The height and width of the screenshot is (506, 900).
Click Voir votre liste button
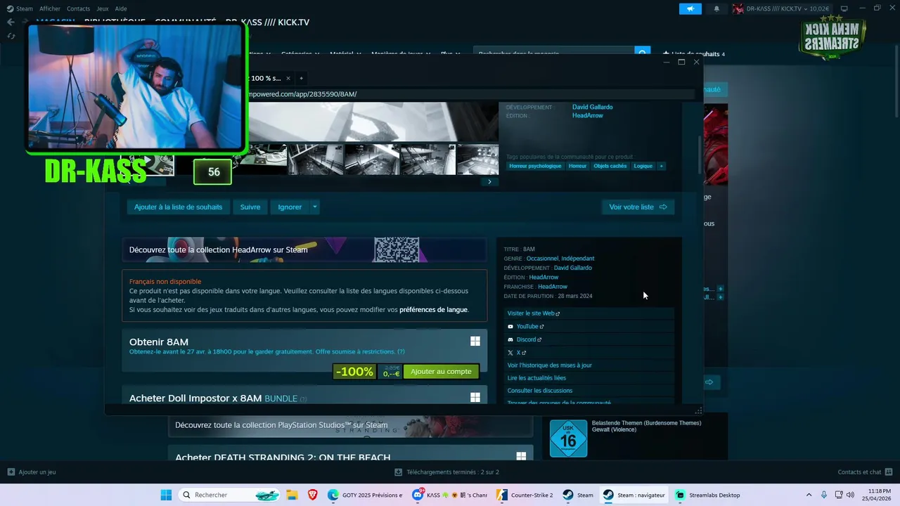(x=638, y=207)
